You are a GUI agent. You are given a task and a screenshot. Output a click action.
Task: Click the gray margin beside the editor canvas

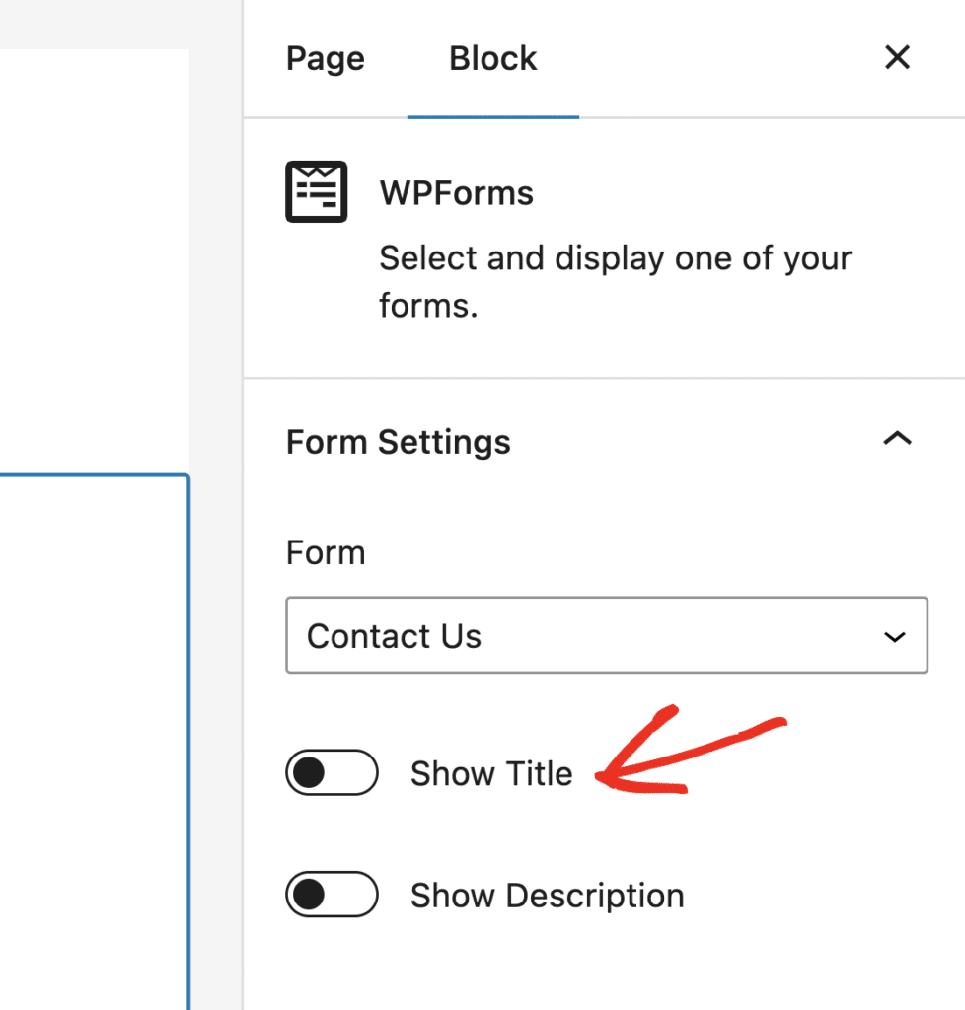click(x=215, y=493)
